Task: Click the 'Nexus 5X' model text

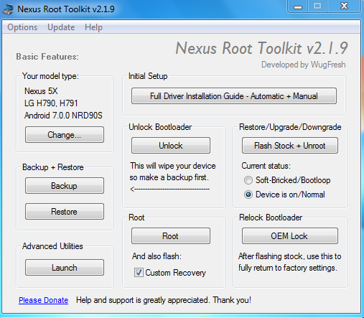Action: pyautogui.click(x=41, y=91)
